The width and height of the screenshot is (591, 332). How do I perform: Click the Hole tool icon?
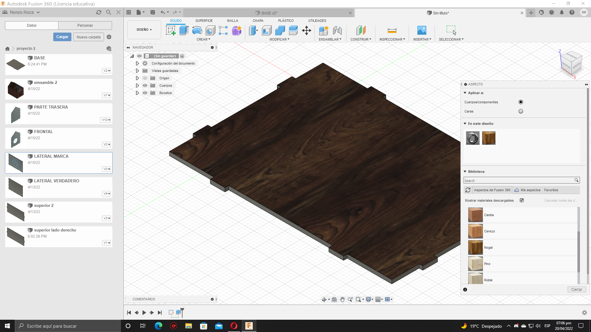(210, 30)
